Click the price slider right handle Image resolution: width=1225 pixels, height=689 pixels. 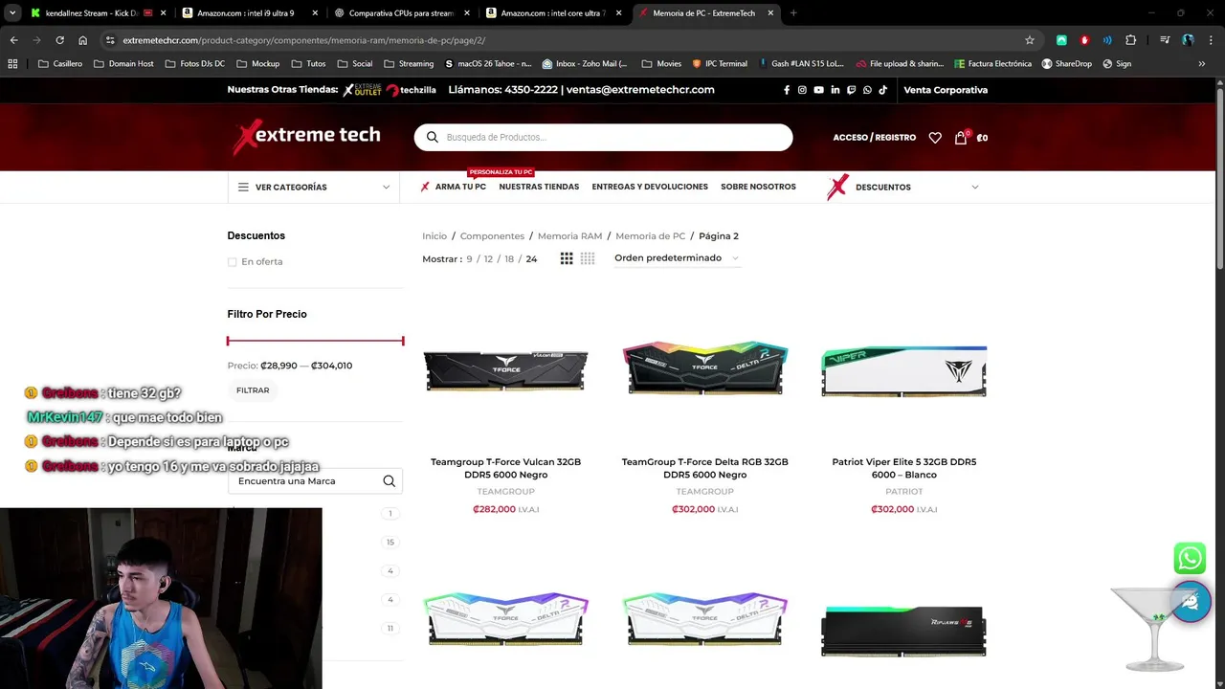pyautogui.click(x=403, y=341)
